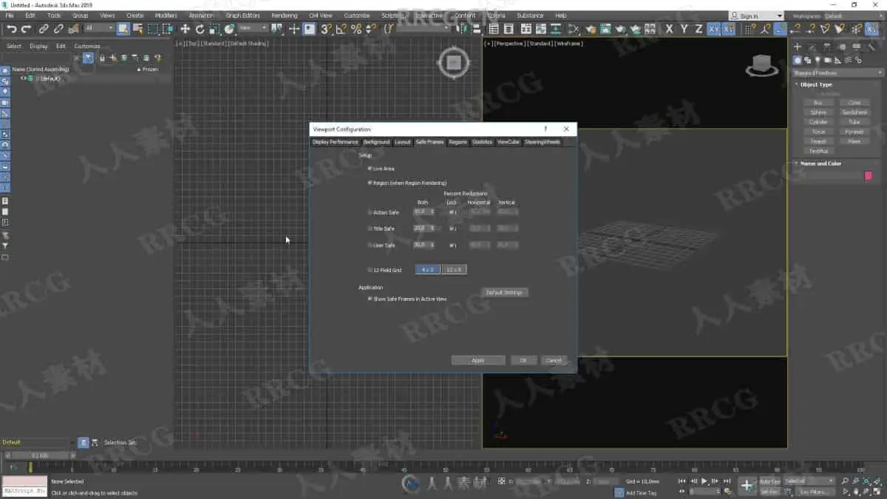This screenshot has height=499, width=887.
Task: Restrict to the Y axis constraint
Action: (684, 29)
